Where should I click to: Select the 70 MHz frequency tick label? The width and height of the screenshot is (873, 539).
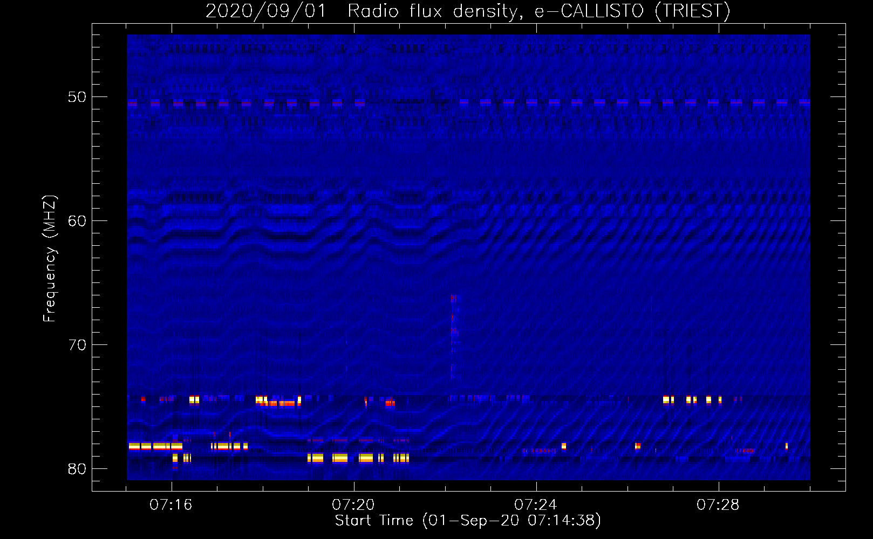[77, 345]
